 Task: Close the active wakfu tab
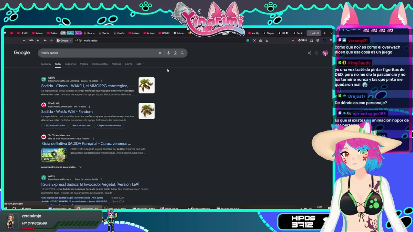tap(318, 33)
